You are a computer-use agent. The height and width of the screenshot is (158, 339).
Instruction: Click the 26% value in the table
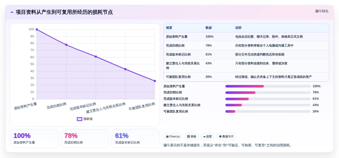209,77
